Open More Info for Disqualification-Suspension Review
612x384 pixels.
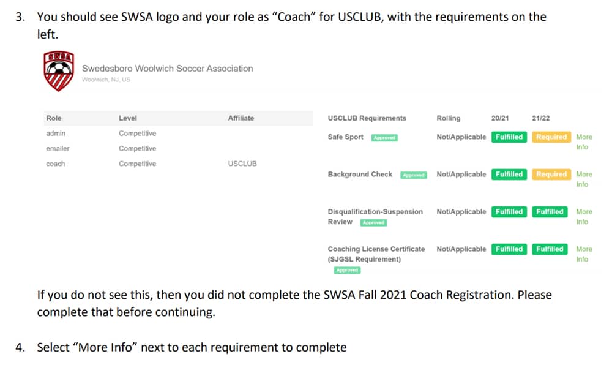pyautogui.click(x=584, y=216)
